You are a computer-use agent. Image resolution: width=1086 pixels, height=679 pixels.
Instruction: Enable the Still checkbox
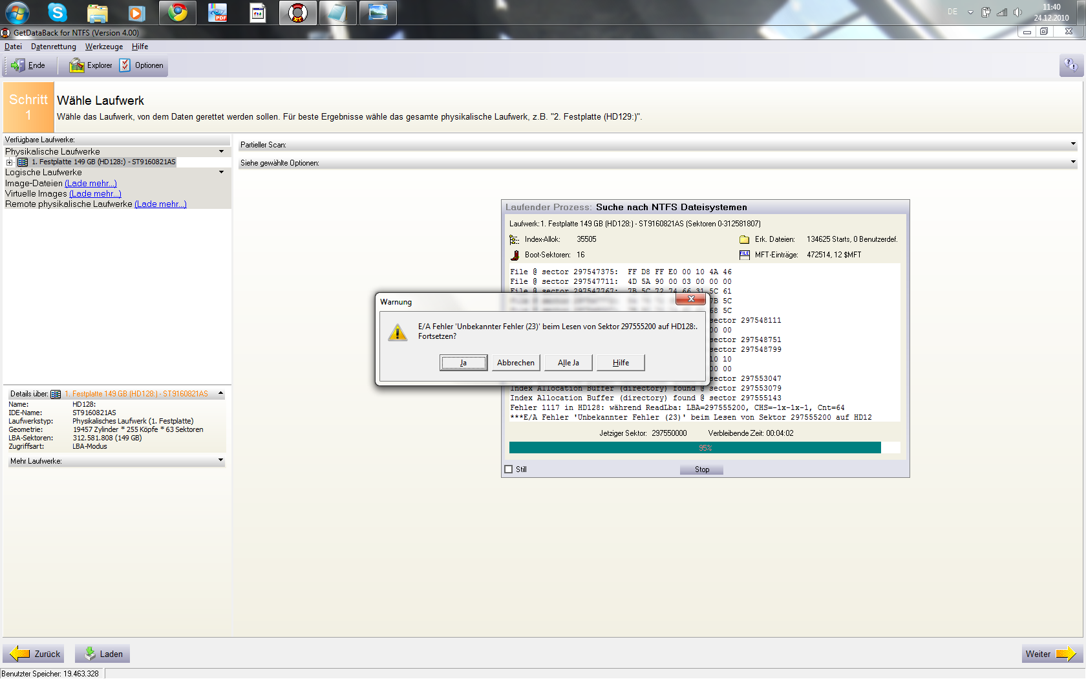509,469
